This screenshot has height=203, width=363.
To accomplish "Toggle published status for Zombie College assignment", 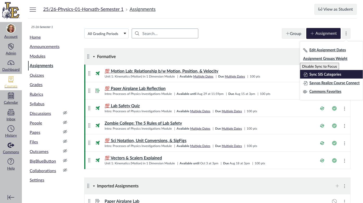I will pyautogui.click(x=334, y=126).
